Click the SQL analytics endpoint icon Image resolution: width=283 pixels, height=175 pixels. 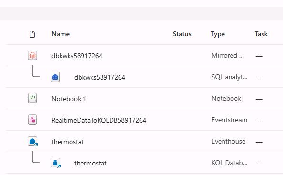tap(55, 77)
